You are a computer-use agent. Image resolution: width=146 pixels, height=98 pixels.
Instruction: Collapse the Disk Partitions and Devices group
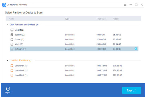coord(8,25)
